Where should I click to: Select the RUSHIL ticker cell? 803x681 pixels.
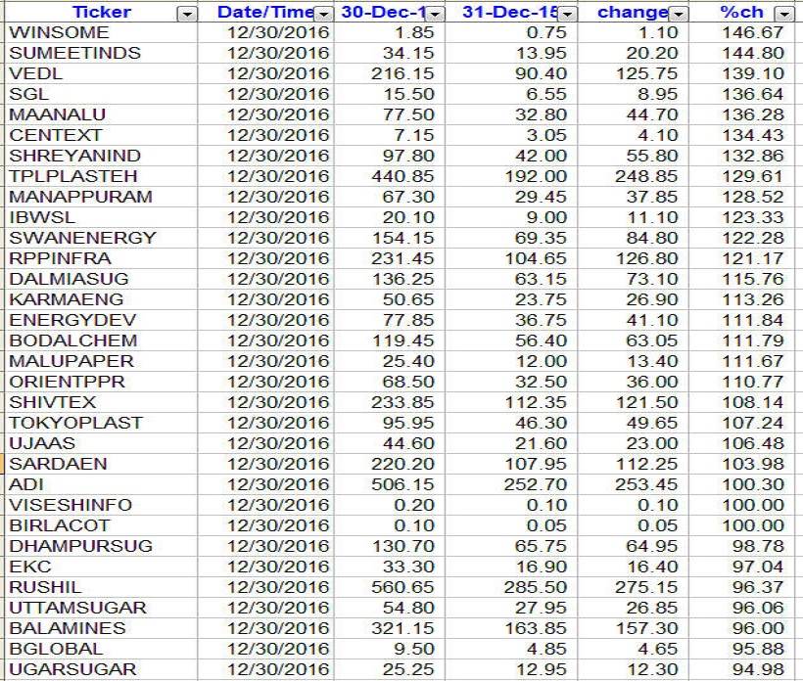click(x=101, y=587)
